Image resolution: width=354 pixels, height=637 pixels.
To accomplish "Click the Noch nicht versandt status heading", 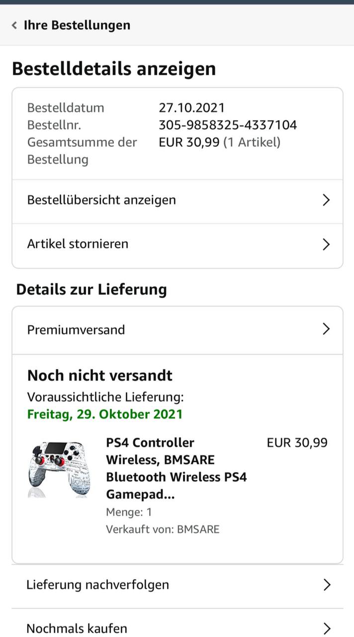I will click(100, 375).
